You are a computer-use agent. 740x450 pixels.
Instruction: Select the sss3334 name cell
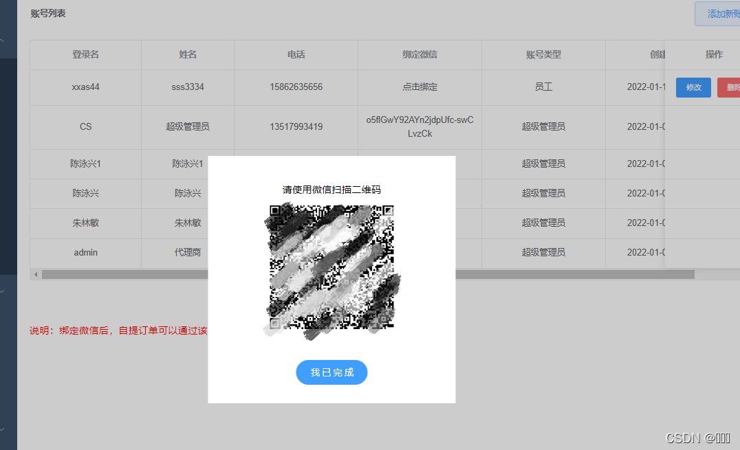point(188,87)
